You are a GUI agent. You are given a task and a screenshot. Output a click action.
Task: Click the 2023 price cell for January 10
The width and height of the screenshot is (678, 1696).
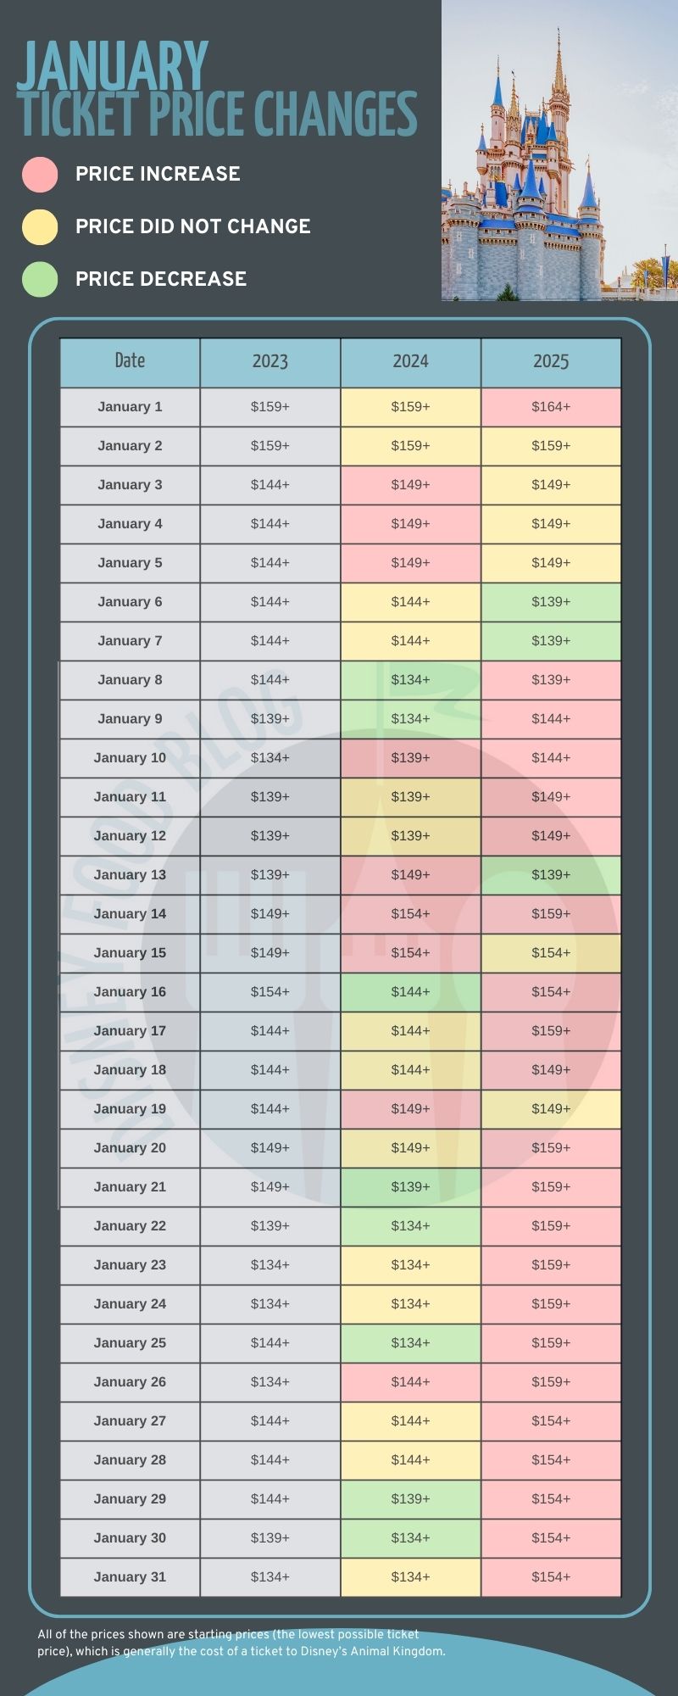pyautogui.click(x=270, y=758)
